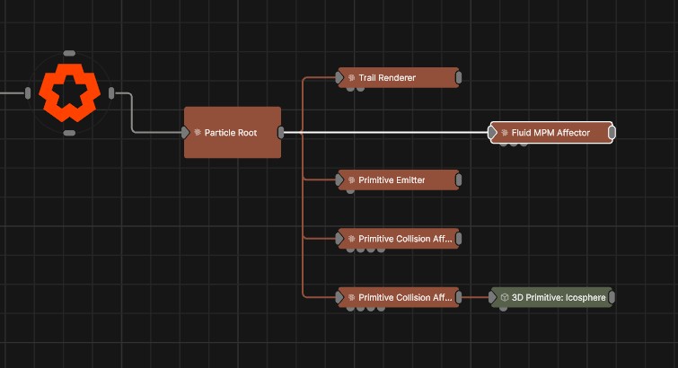Click the Primitive Emitter bottom port

tap(350, 191)
